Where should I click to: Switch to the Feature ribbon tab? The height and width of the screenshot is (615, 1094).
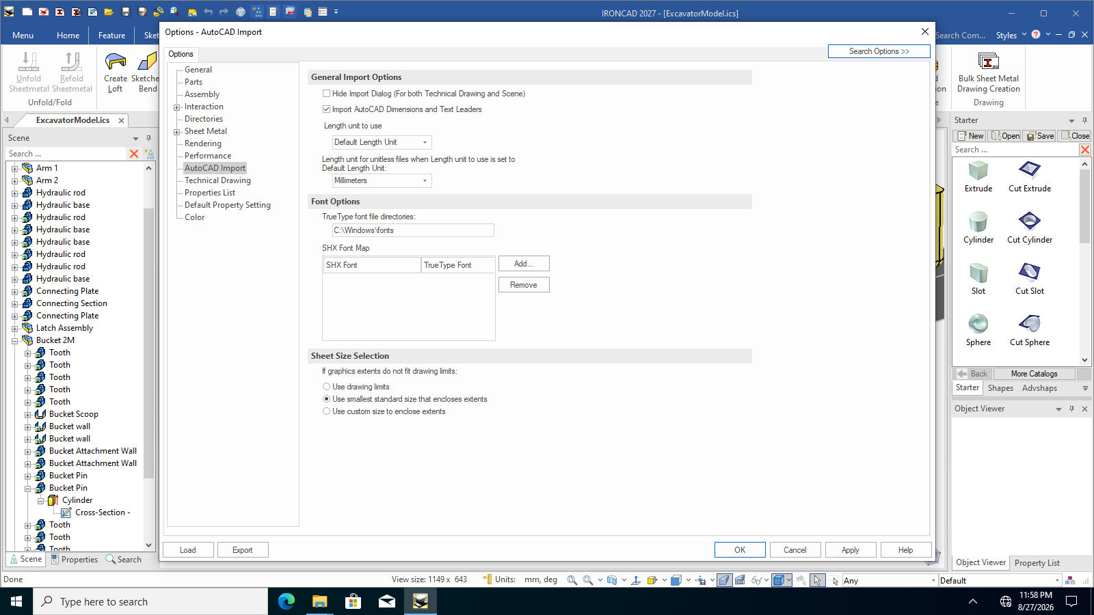pyautogui.click(x=111, y=35)
